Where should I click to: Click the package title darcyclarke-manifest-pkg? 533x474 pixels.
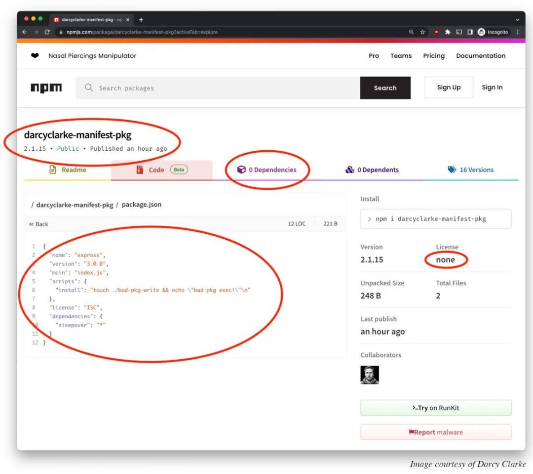[77, 135]
